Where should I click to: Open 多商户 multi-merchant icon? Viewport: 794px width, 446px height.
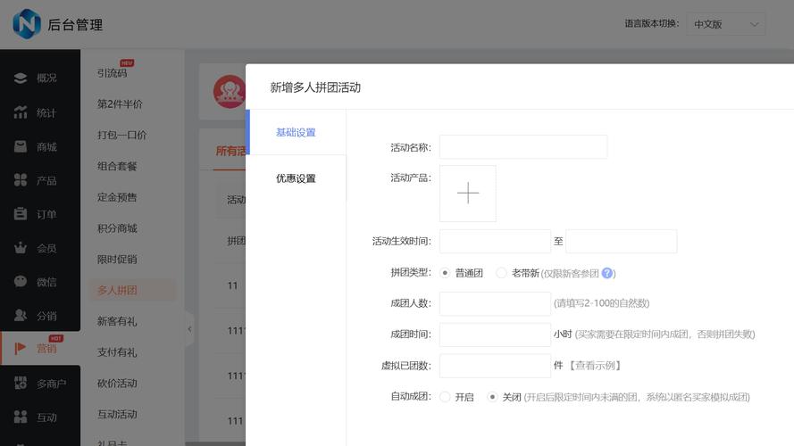click(21, 384)
